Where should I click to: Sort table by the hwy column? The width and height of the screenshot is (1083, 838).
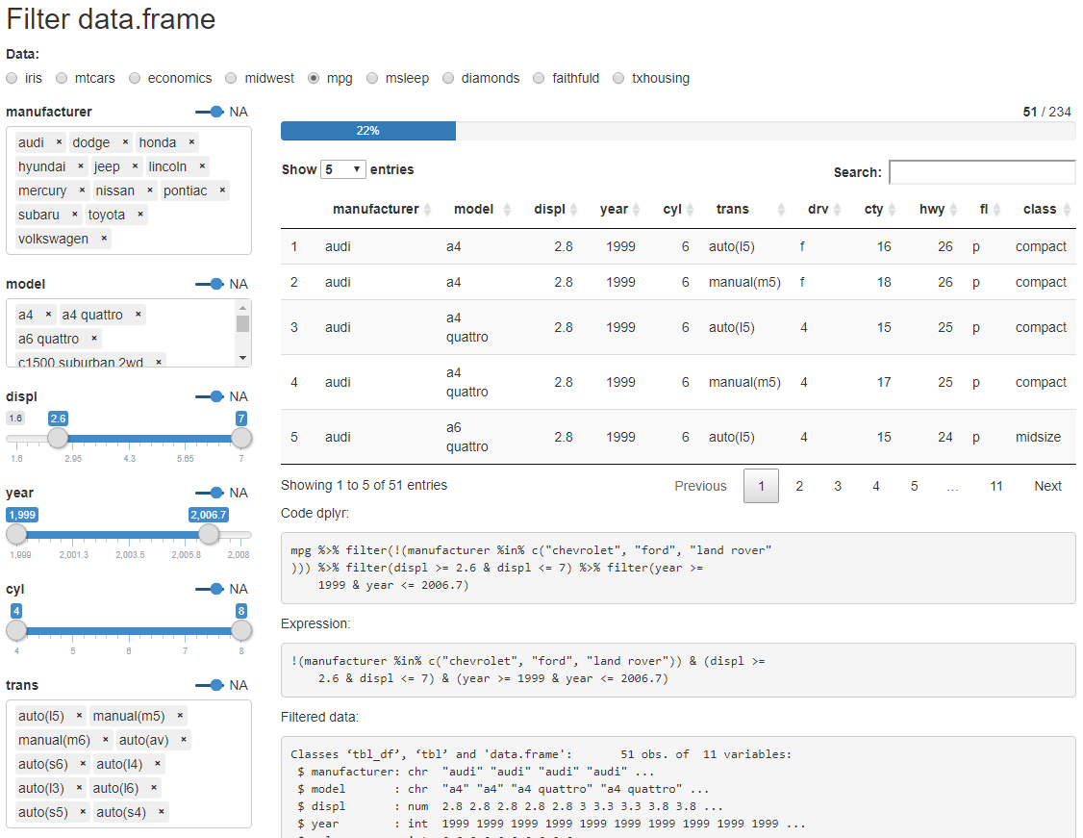[x=932, y=209]
